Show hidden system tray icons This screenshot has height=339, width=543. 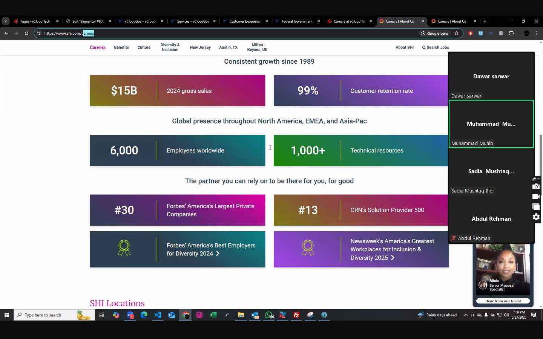pyautogui.click(x=466, y=315)
